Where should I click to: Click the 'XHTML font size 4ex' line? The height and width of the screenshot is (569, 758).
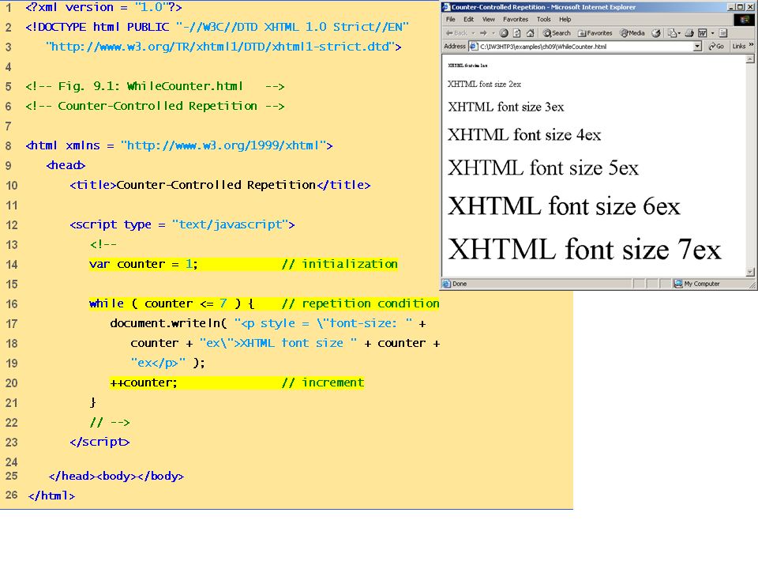click(x=524, y=134)
